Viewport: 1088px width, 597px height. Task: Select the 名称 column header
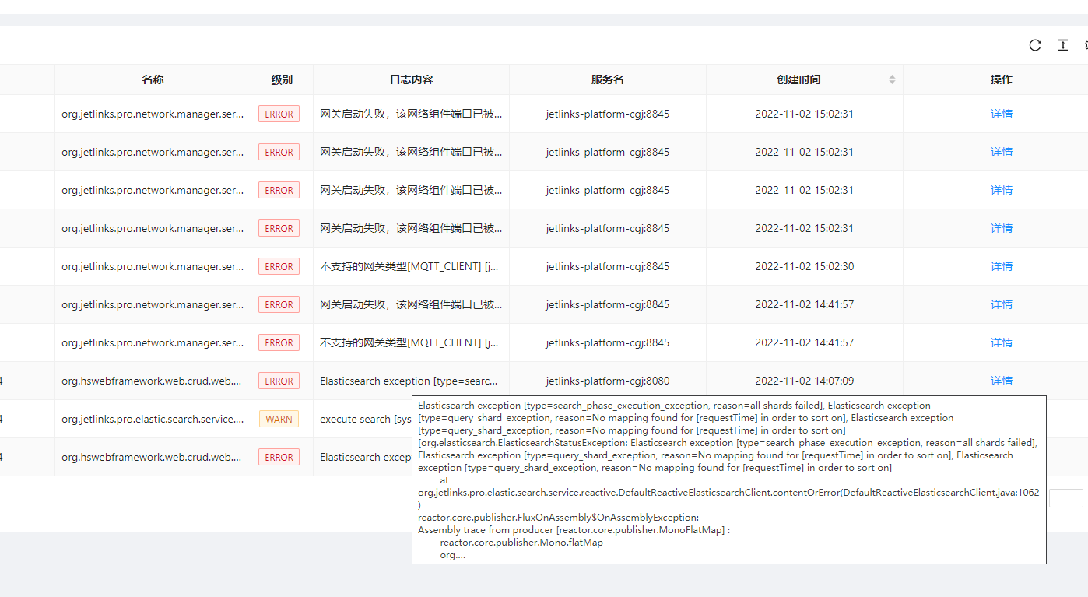click(x=153, y=79)
